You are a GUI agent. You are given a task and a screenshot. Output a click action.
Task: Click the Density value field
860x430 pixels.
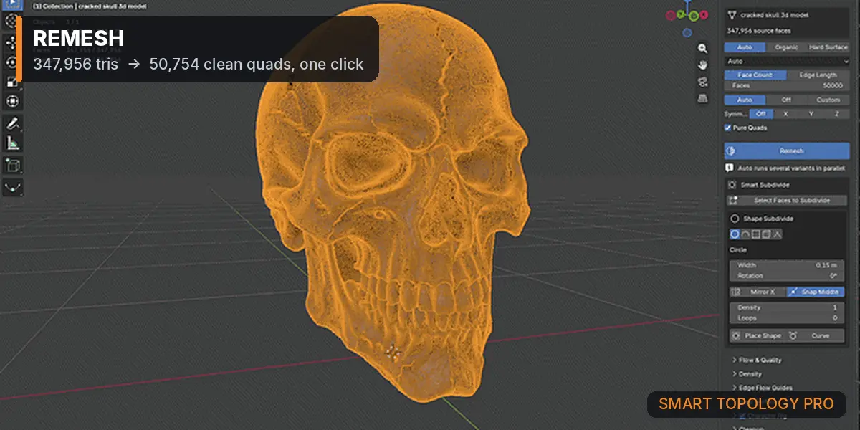coord(787,307)
